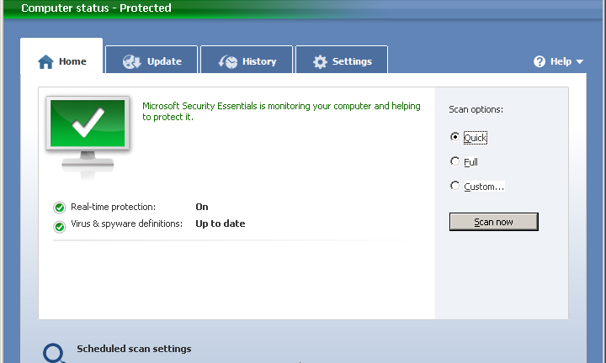The width and height of the screenshot is (606, 363).
Task: Click the 'Scan options:' label
Action: pyautogui.click(x=476, y=109)
